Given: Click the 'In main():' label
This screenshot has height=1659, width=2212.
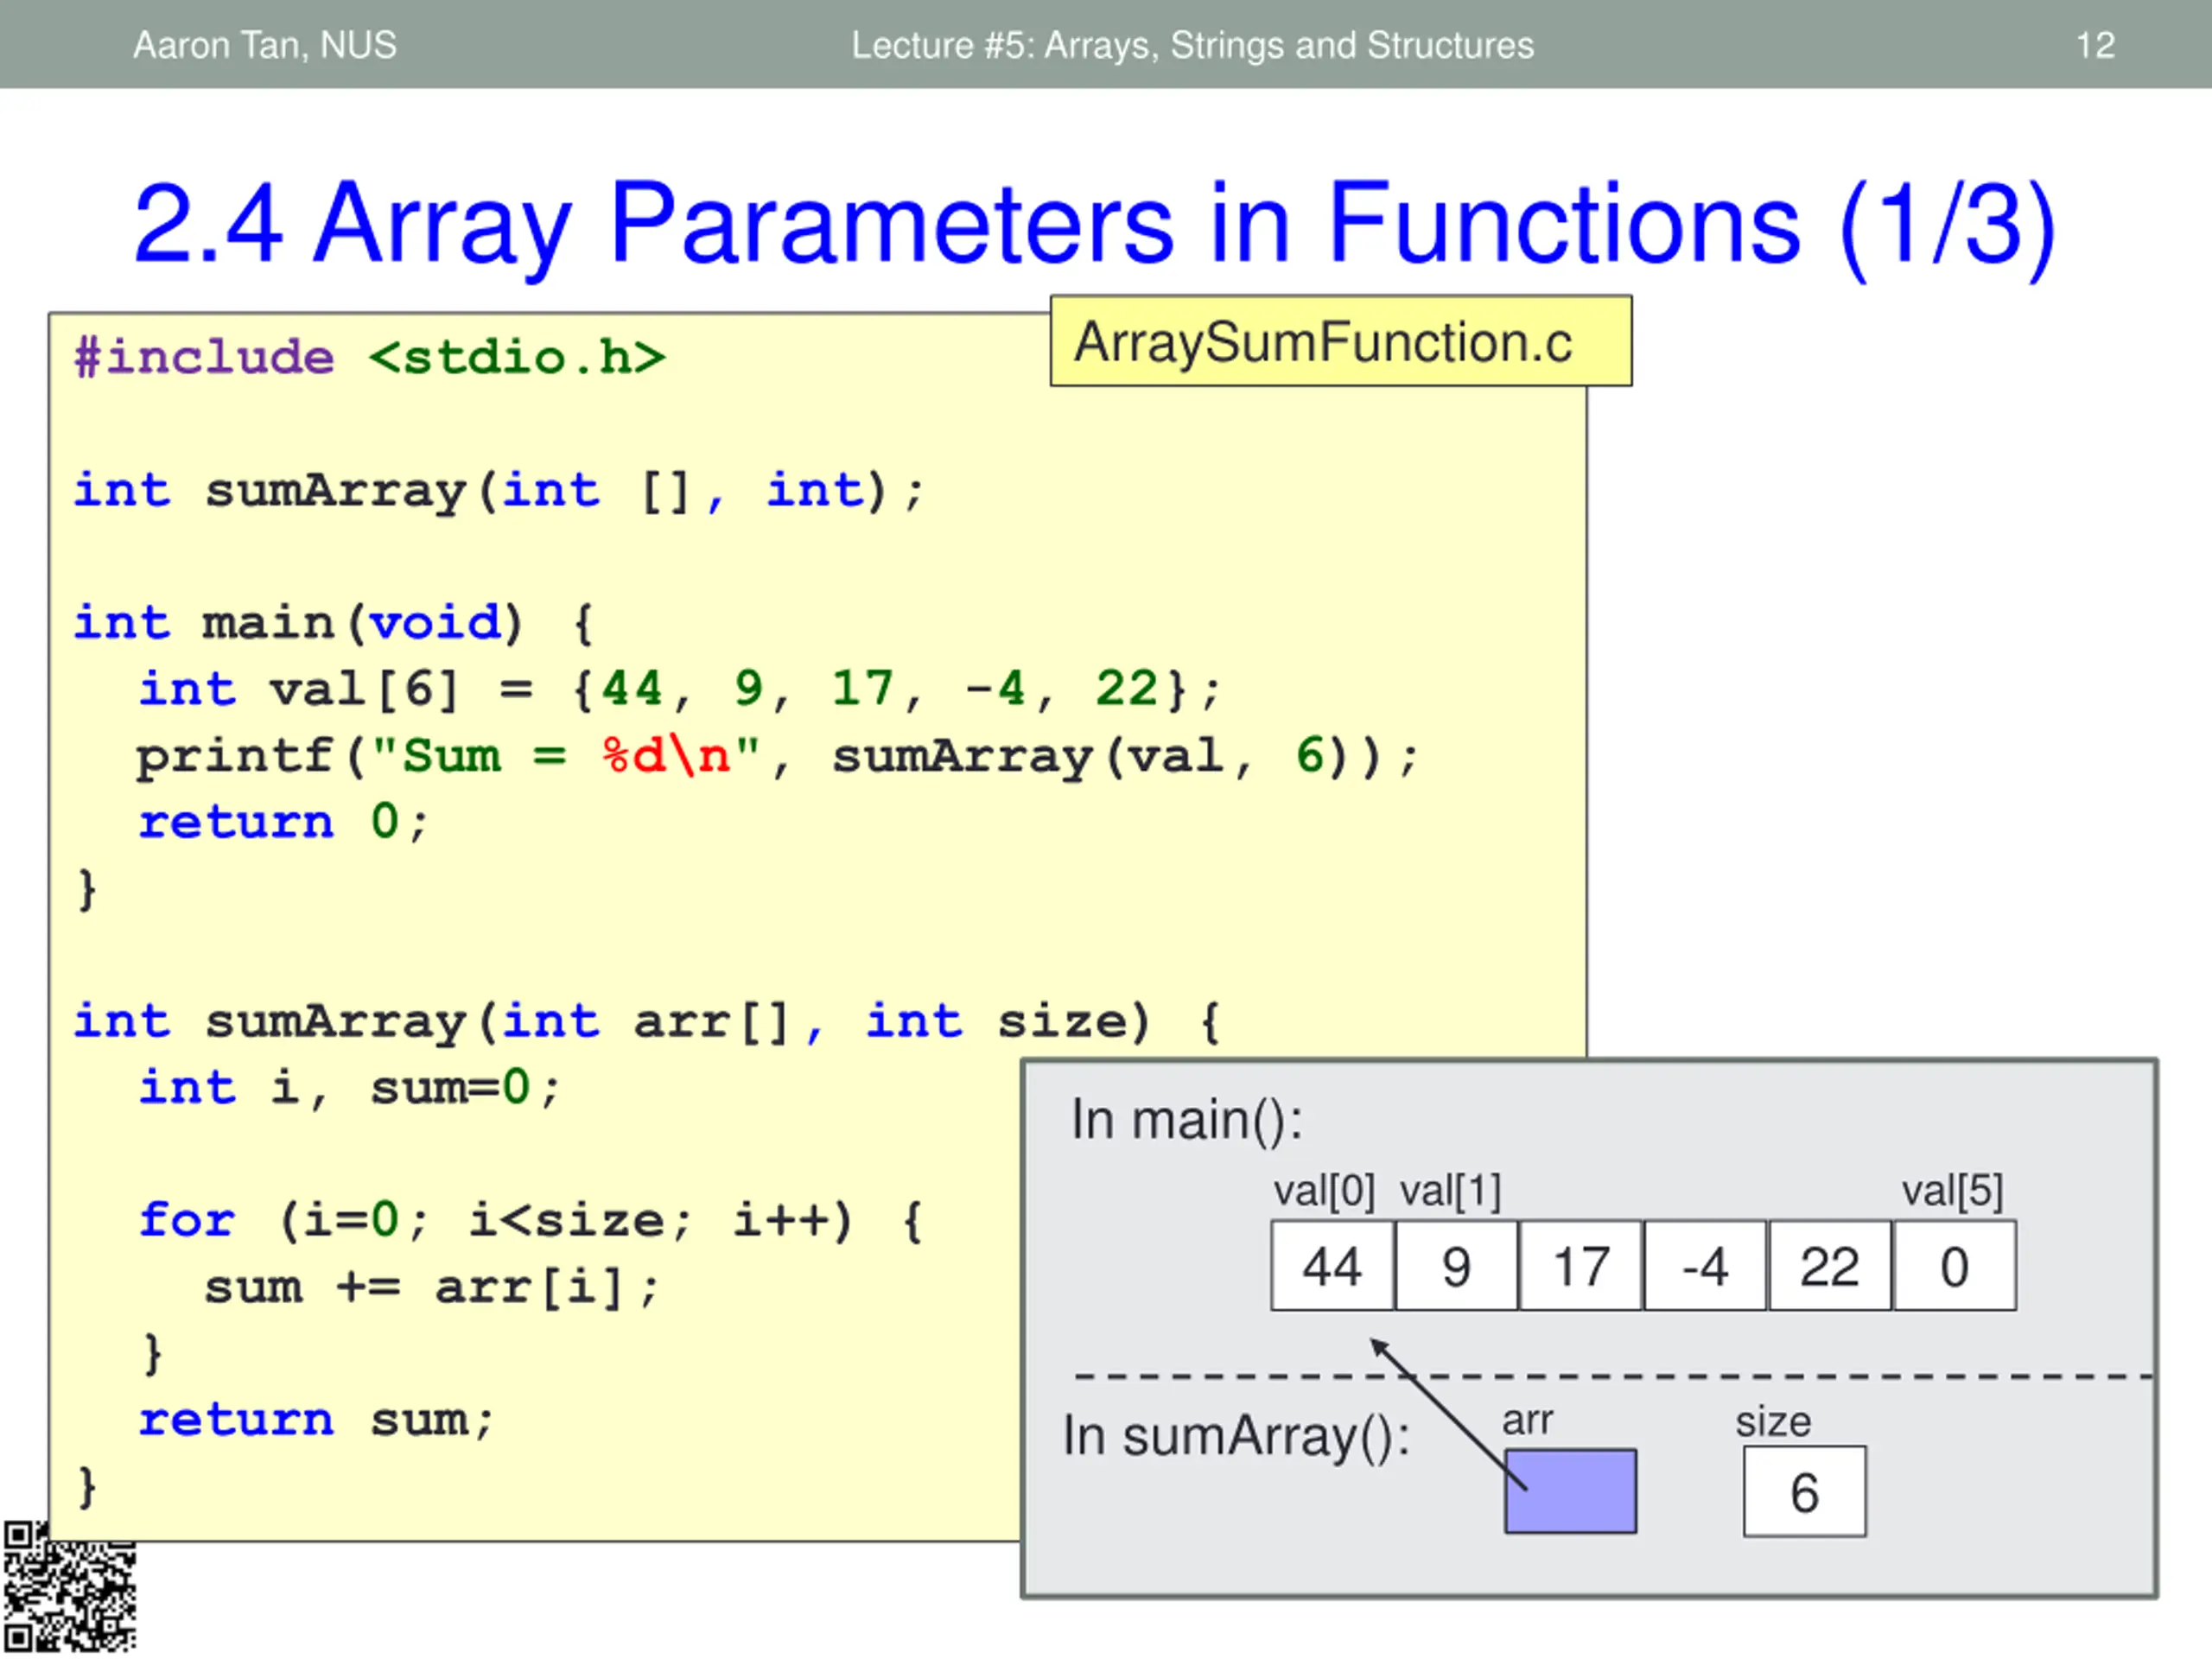Looking at the screenshot, I should 1187,1119.
